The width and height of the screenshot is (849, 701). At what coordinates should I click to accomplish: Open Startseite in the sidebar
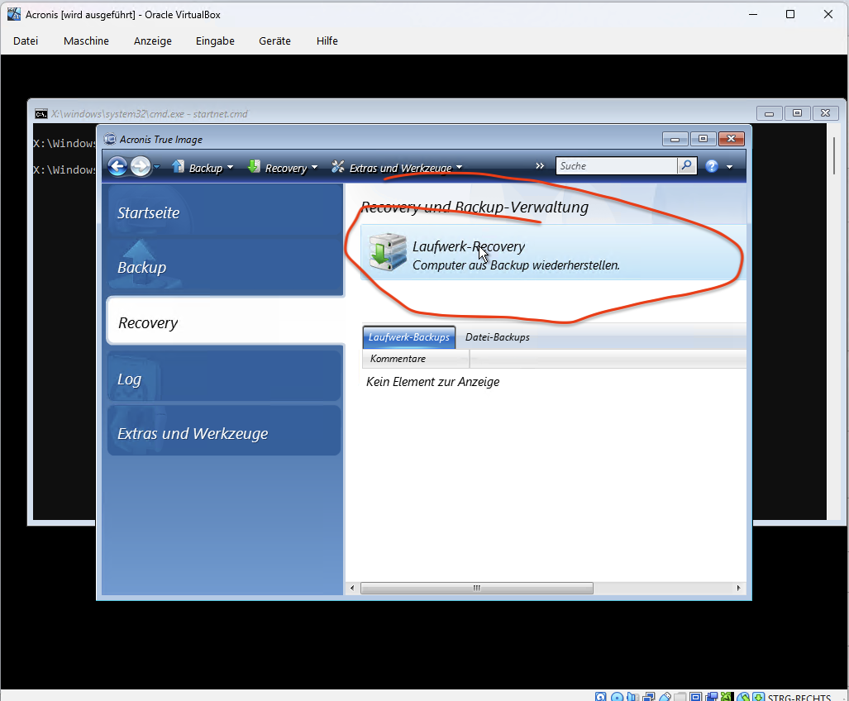click(x=225, y=212)
